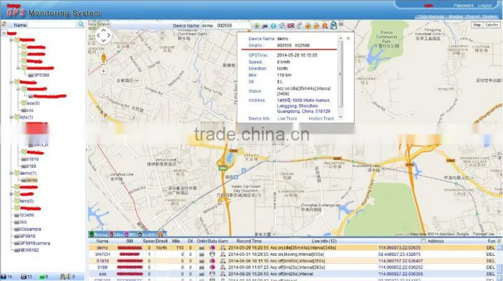The image size is (503, 281).
Task: Click the Logout link
Action: click(485, 6)
